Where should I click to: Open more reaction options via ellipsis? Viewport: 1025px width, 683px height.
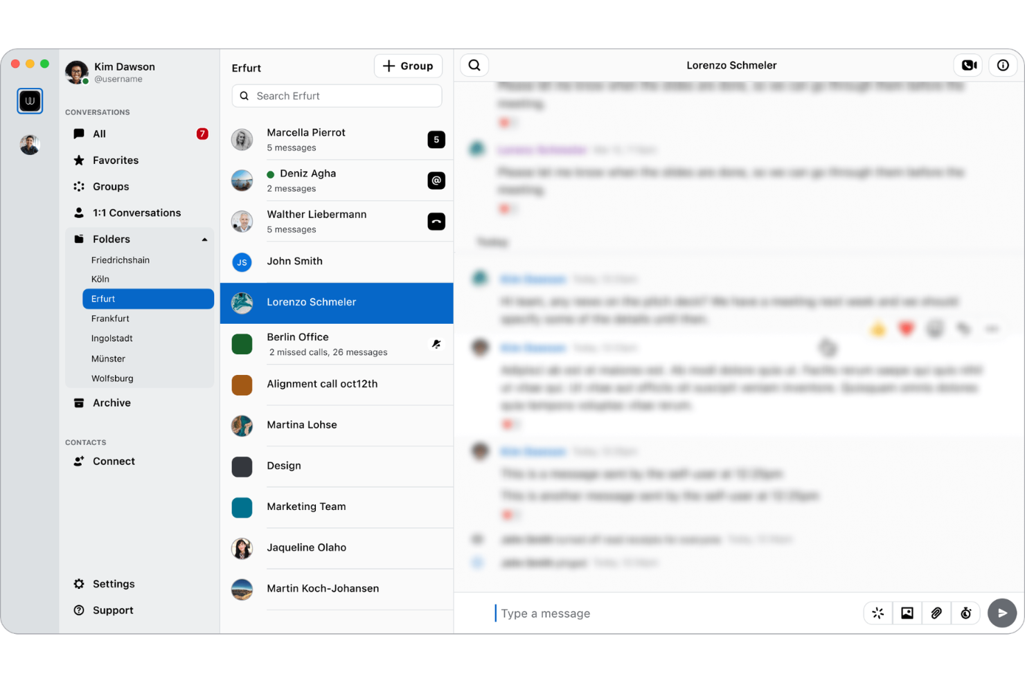click(x=992, y=329)
